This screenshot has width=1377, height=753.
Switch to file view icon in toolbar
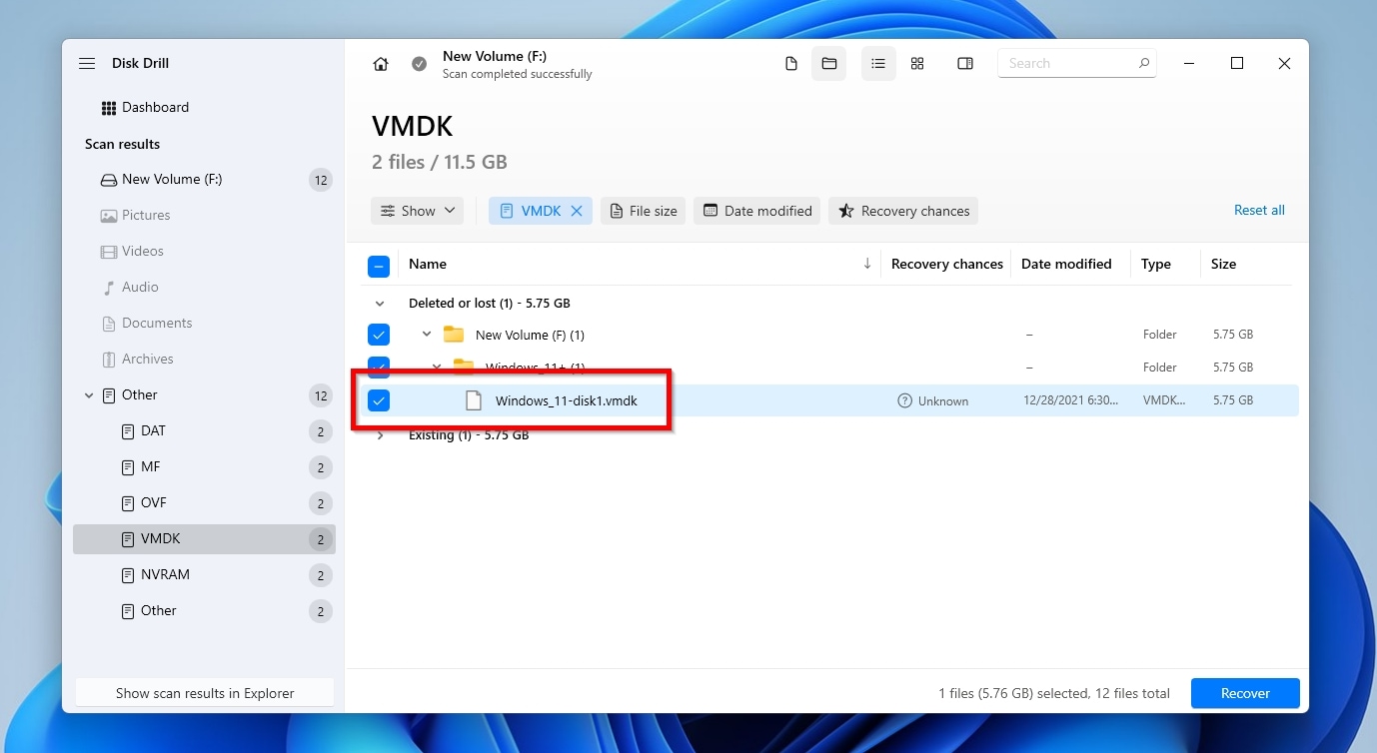pyautogui.click(x=791, y=64)
